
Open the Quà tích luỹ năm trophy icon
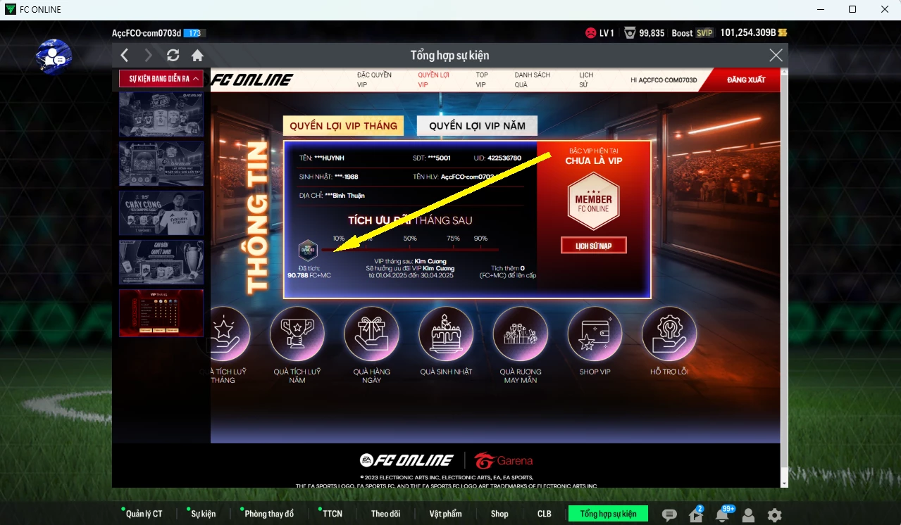tap(297, 334)
